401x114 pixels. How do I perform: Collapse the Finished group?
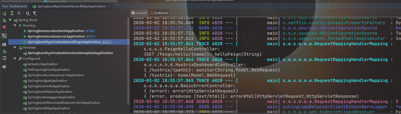click(15, 48)
